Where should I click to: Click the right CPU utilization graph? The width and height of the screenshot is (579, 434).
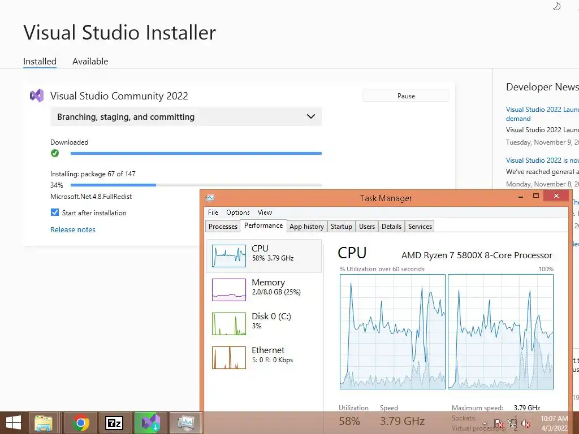point(500,331)
